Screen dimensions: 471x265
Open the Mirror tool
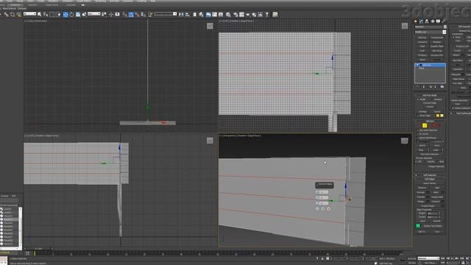click(181, 15)
